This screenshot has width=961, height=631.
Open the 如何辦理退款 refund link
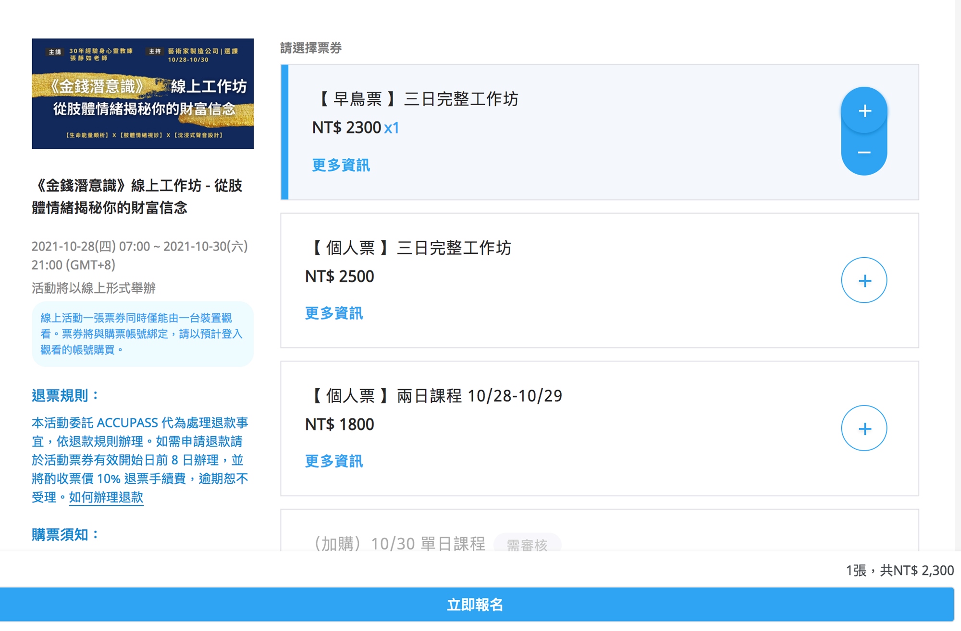pyautogui.click(x=106, y=497)
